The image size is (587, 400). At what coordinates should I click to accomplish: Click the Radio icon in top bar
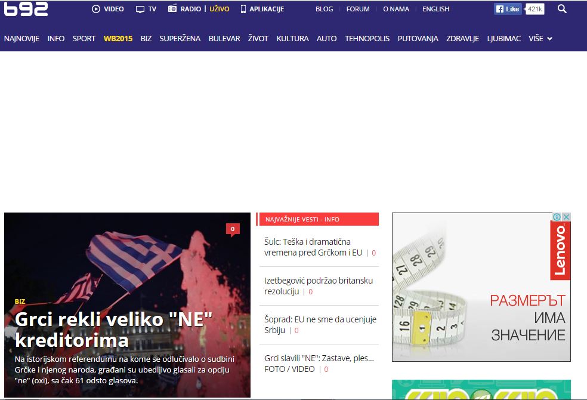[172, 9]
